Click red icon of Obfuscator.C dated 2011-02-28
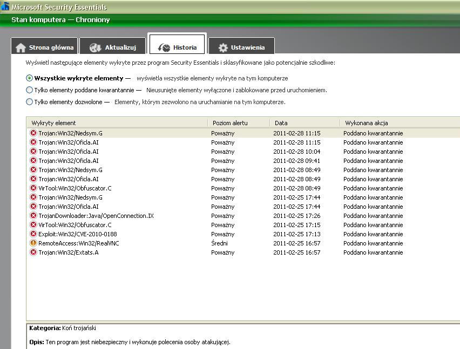 [33, 188]
